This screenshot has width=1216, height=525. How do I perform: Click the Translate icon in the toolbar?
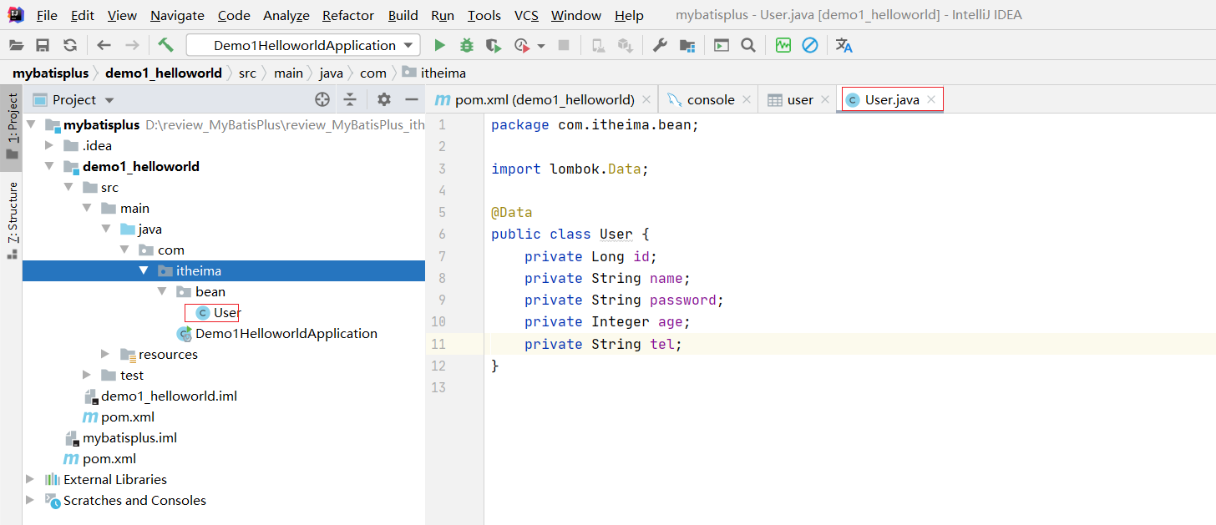pos(844,45)
